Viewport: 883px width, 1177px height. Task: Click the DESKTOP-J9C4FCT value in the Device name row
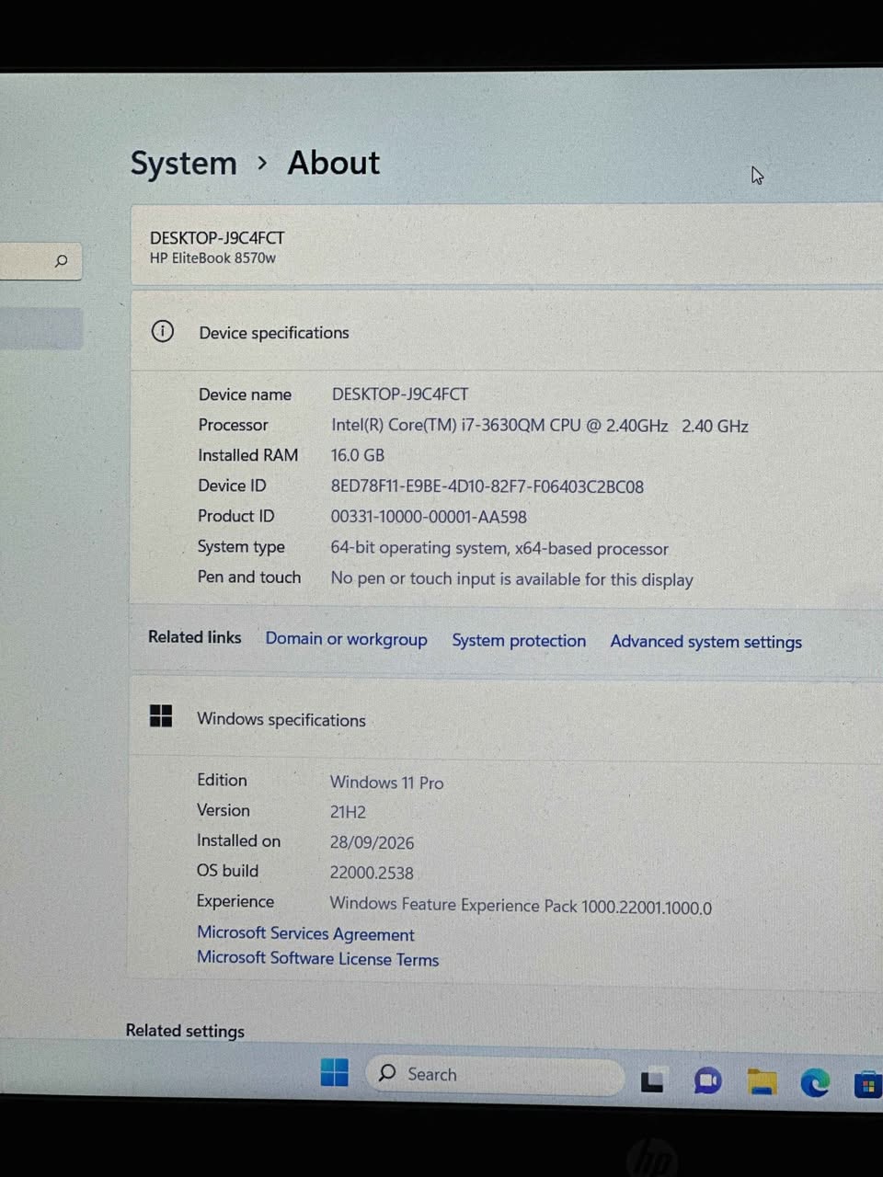[x=400, y=394]
